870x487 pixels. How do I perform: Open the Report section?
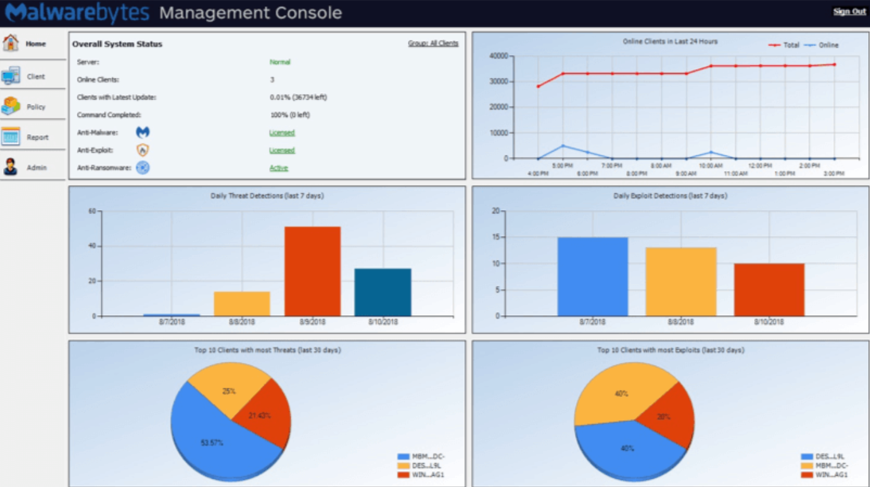tap(30, 137)
